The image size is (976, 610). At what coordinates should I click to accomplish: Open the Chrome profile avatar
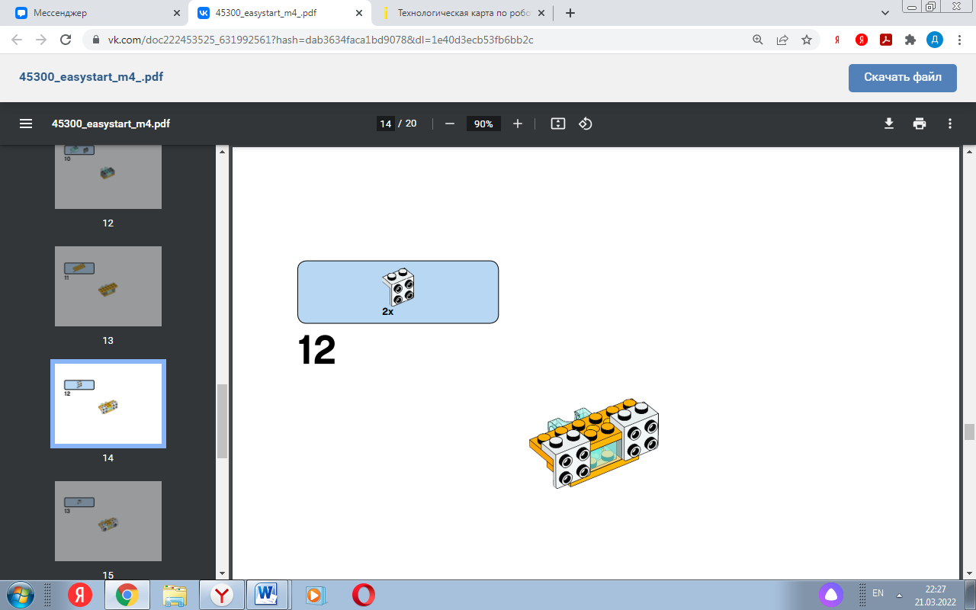coord(935,40)
